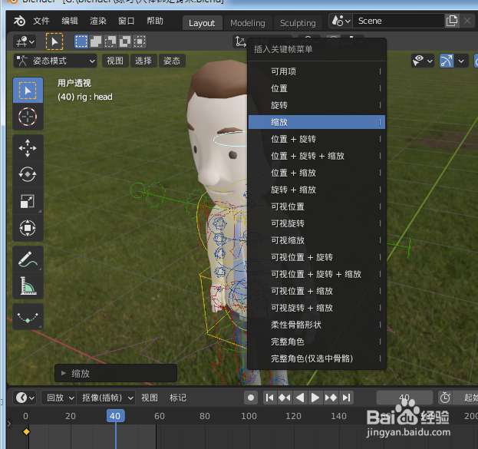Screen dimensions: 478x449
Task: Choose 可视旋转 keying set
Action: [317, 223]
